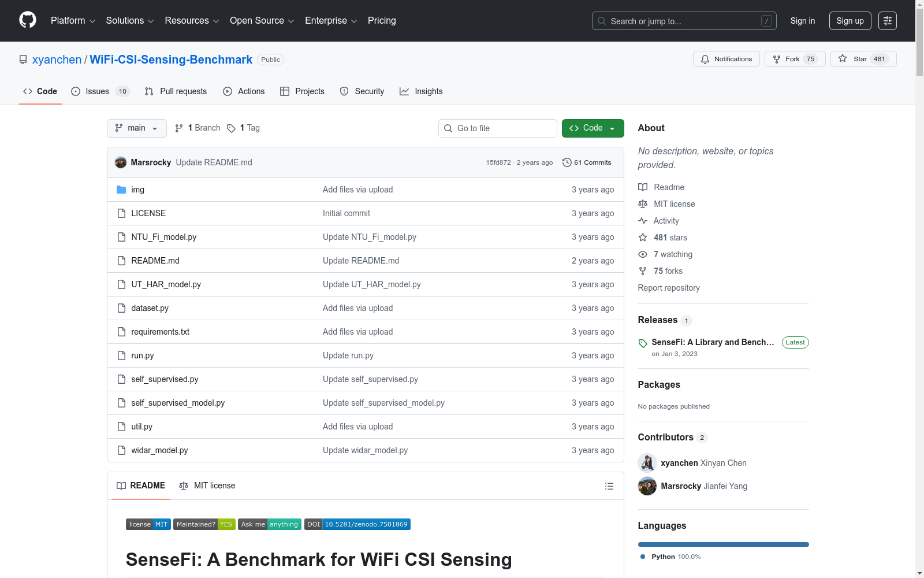Click the scale icon beside MIT license in About
This screenshot has height=578, width=924.
(643, 204)
